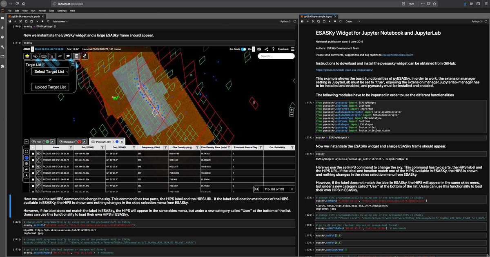The image size is (490, 257).
Task: Open the file browser sidebar icon
Action: point(2,18)
